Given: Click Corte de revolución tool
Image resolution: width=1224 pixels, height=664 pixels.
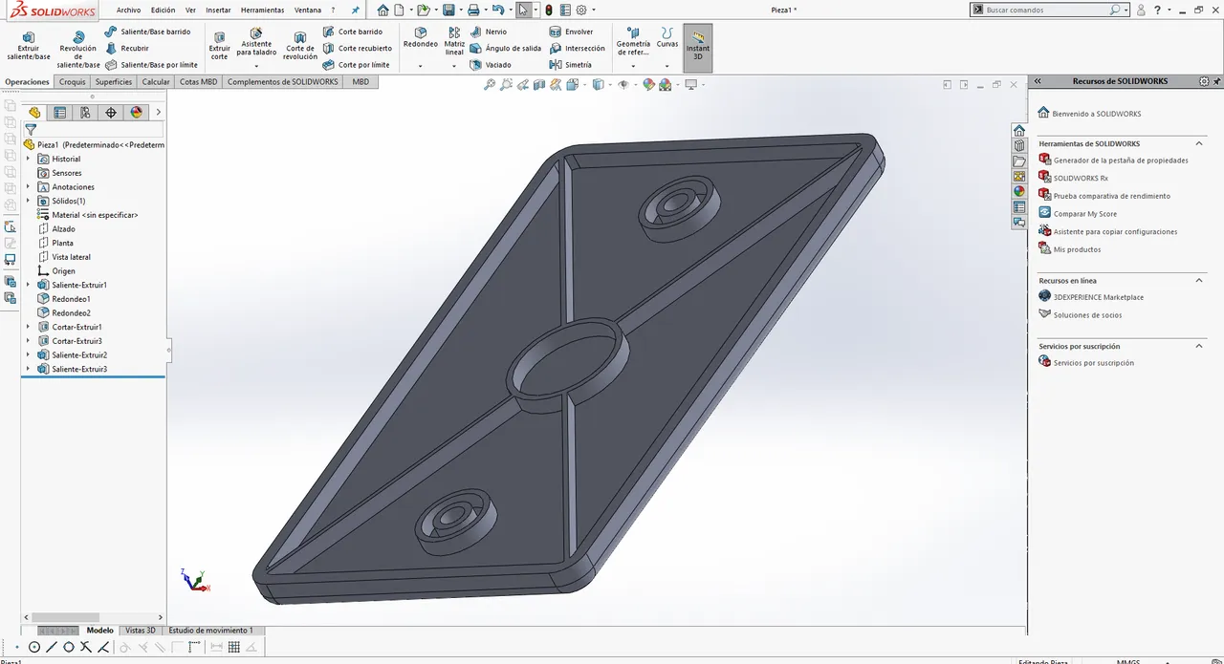Looking at the screenshot, I should (300, 46).
